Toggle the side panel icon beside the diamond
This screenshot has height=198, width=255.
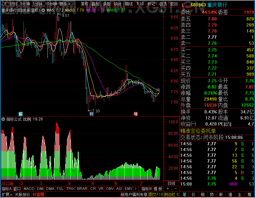161,11
